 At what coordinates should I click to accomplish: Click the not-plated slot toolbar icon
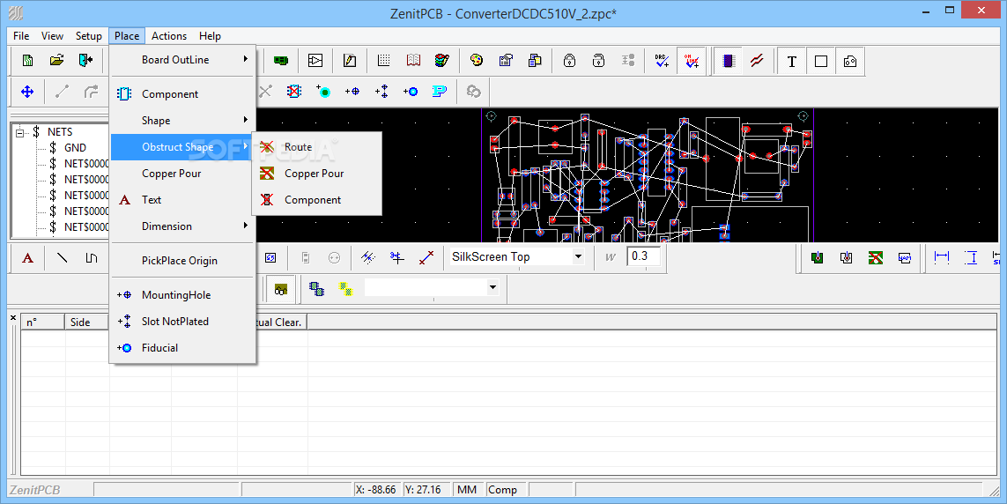click(381, 92)
